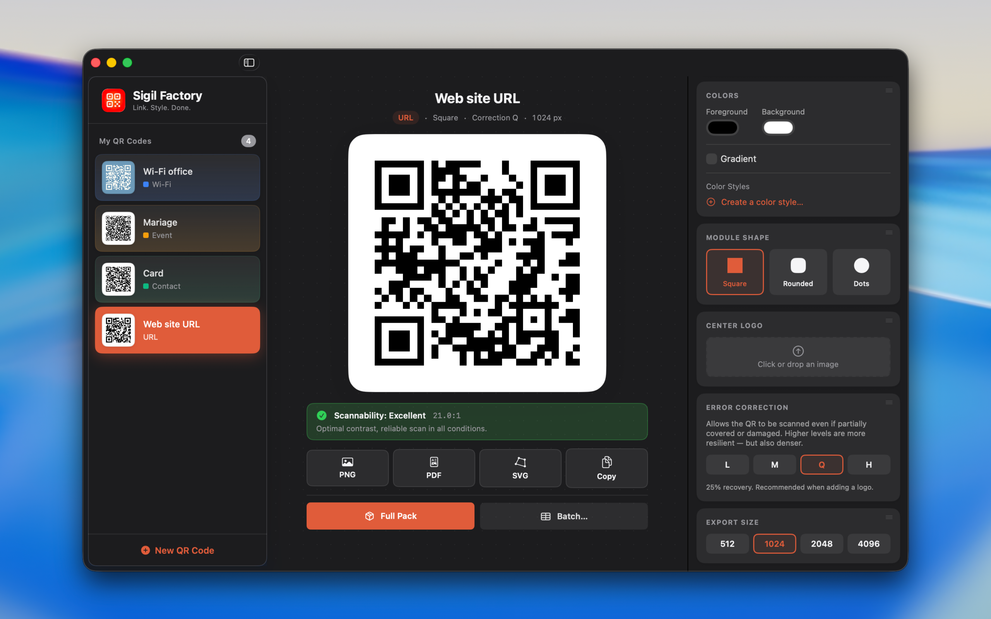This screenshot has width=991, height=619.
Task: Click the PDF document icon
Action: click(x=434, y=462)
